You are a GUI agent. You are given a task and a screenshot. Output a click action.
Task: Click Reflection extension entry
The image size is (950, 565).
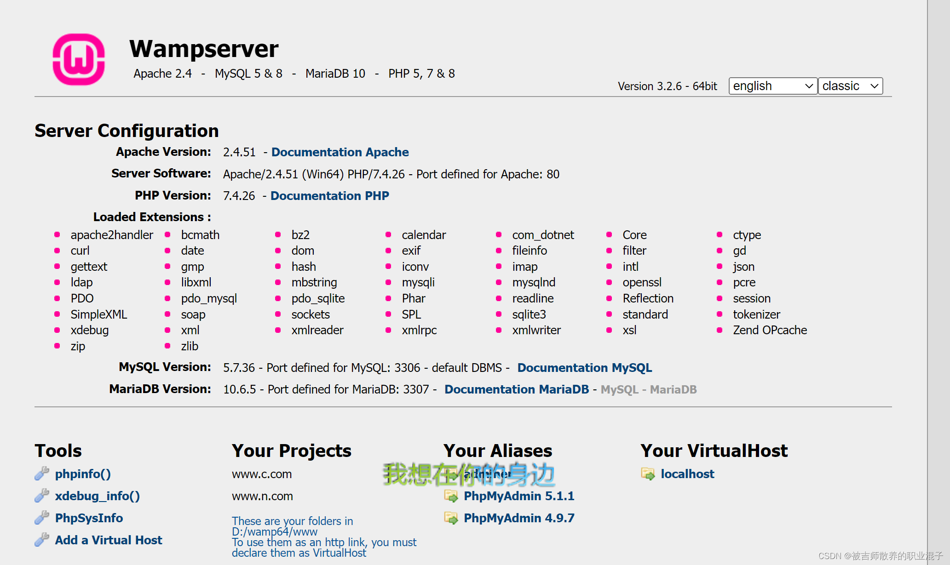tap(648, 298)
